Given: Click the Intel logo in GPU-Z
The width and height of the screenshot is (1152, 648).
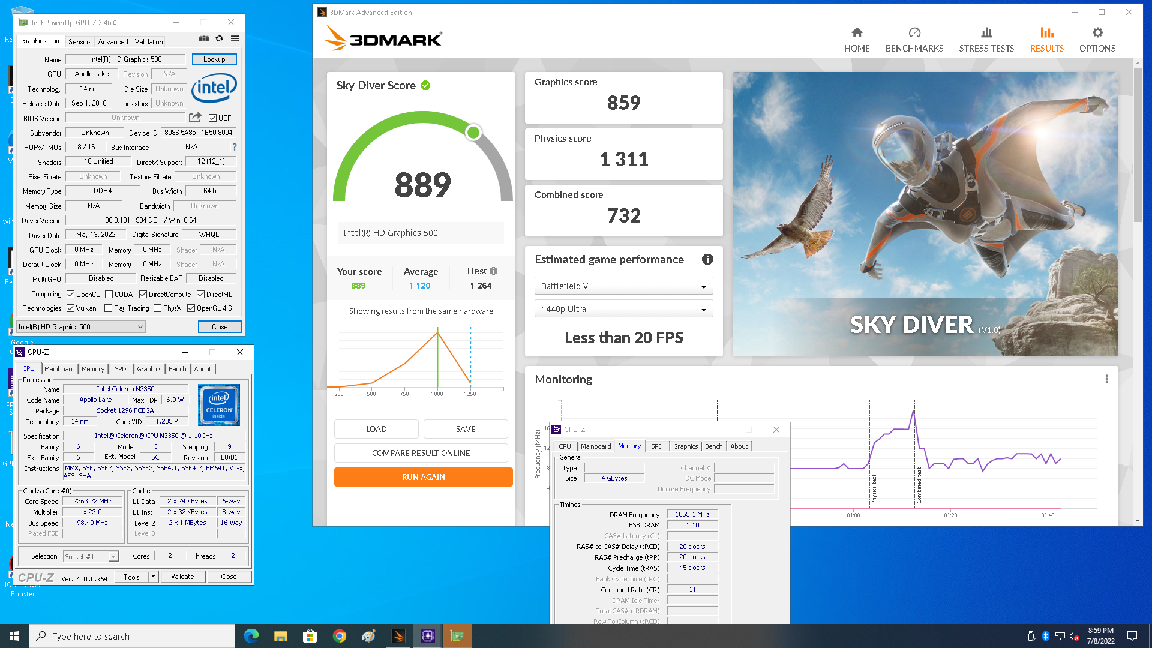Looking at the screenshot, I should coord(214,88).
